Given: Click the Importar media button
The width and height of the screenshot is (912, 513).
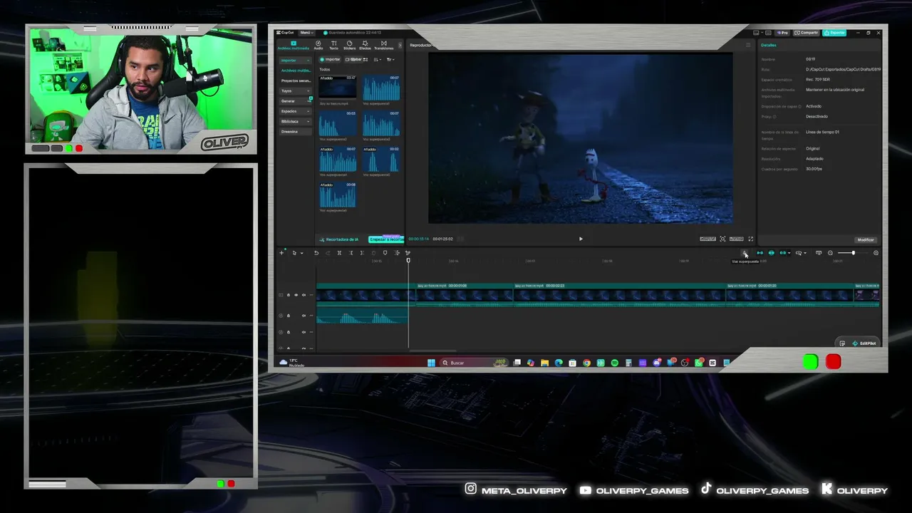Looking at the screenshot, I should [330, 59].
